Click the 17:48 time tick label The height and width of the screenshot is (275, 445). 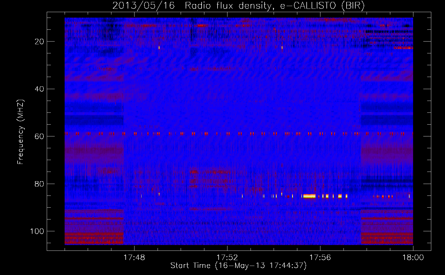tap(134, 258)
